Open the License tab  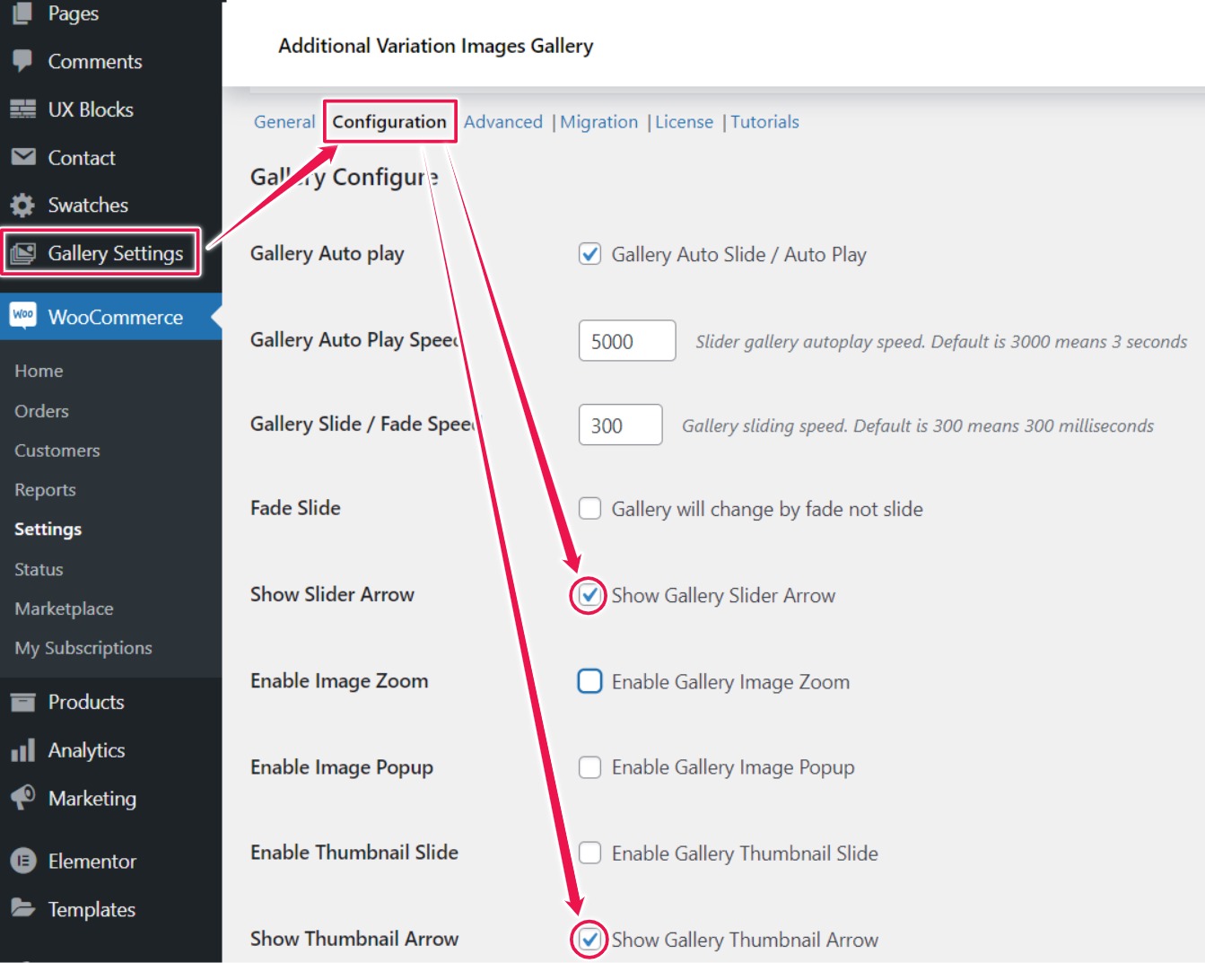coord(685,122)
